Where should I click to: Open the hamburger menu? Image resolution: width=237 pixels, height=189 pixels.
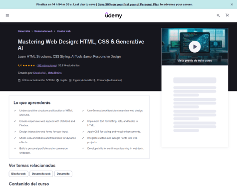click(7, 15)
